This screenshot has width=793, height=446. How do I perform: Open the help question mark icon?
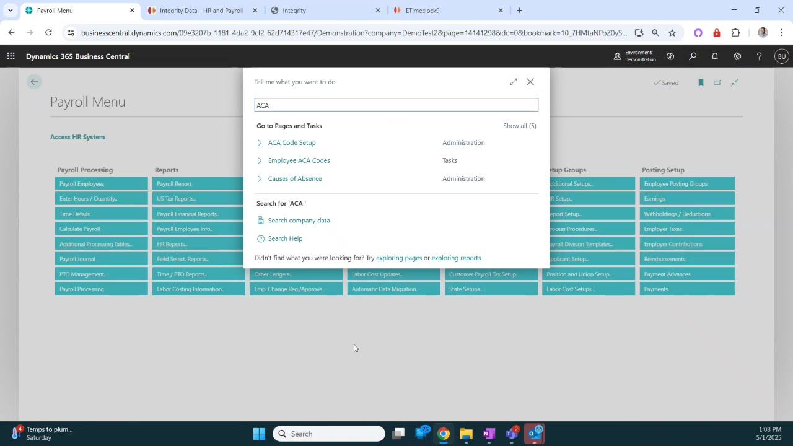[760, 56]
